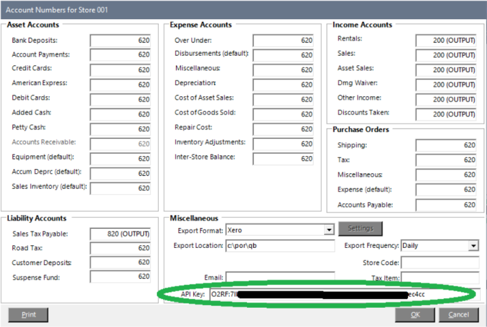Viewport: 487px width, 327px height.
Task: Select the Disbursements (default) field
Action: tap(283, 55)
